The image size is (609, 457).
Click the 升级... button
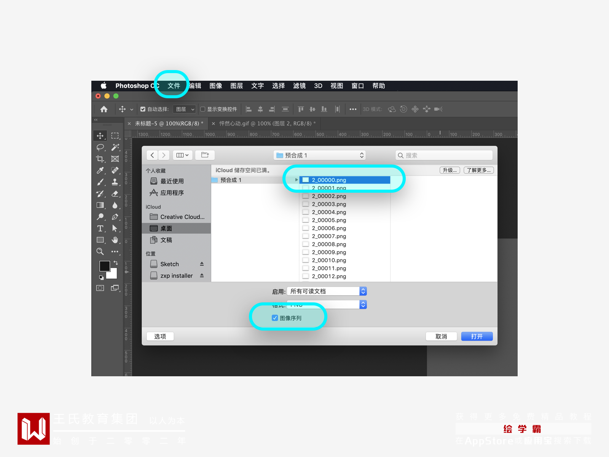click(450, 170)
